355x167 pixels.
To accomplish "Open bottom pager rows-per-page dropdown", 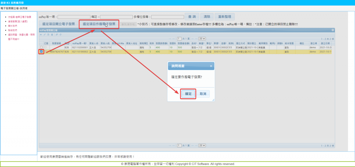I will 202,146.
